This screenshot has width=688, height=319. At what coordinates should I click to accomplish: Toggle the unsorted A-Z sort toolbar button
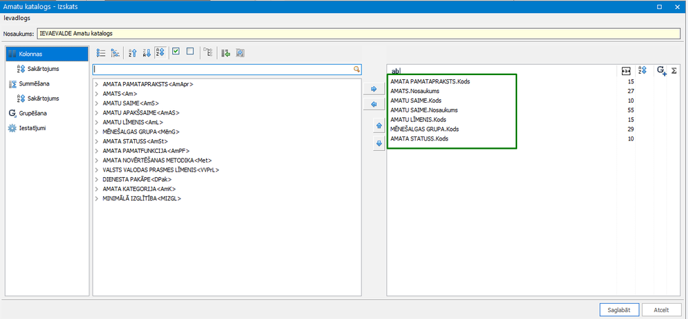click(160, 52)
